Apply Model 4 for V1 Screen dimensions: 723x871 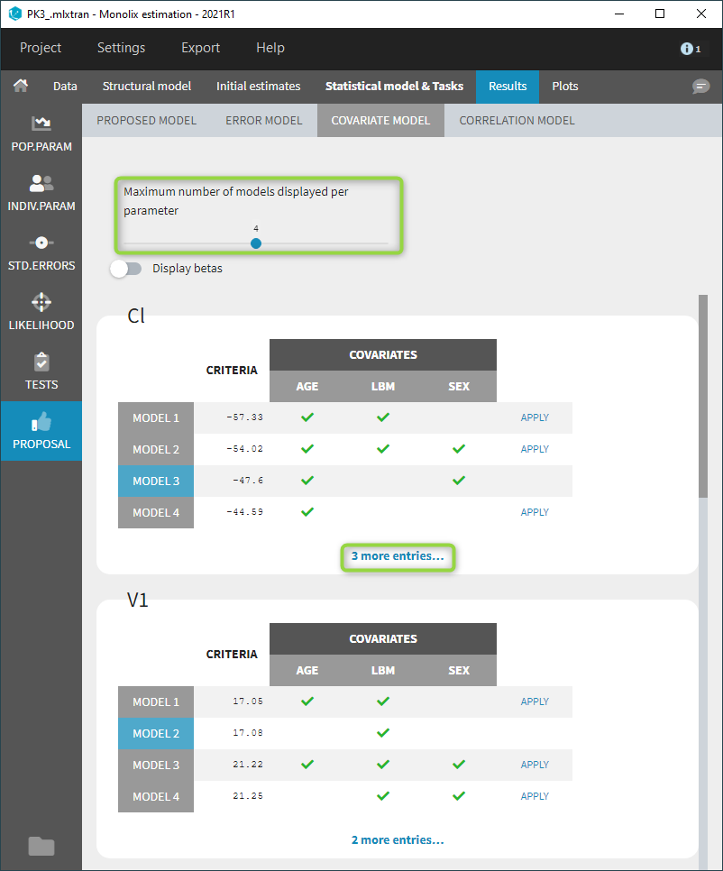(535, 796)
